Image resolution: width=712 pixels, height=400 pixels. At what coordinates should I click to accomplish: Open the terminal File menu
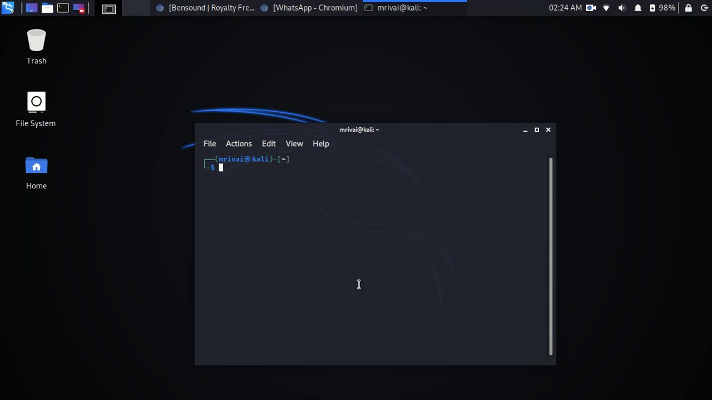(210, 143)
